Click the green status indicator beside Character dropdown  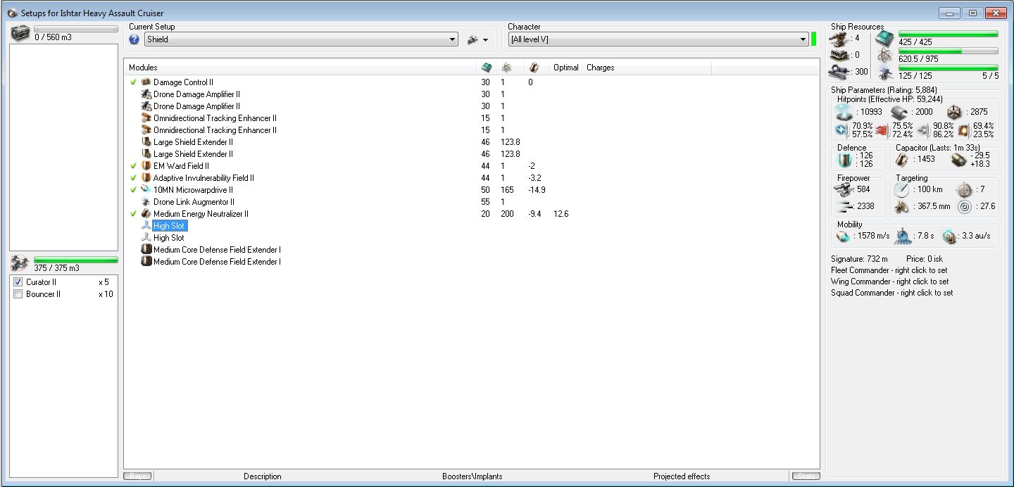pyautogui.click(x=814, y=39)
